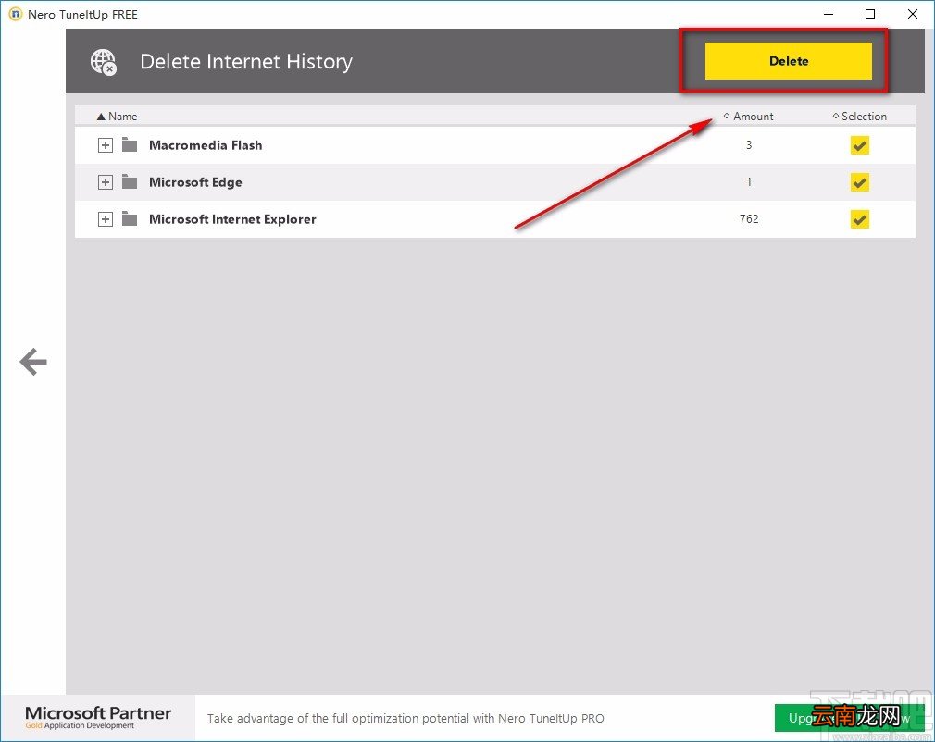
Task: Click the Microsoft Edge folder icon
Action: click(x=130, y=181)
